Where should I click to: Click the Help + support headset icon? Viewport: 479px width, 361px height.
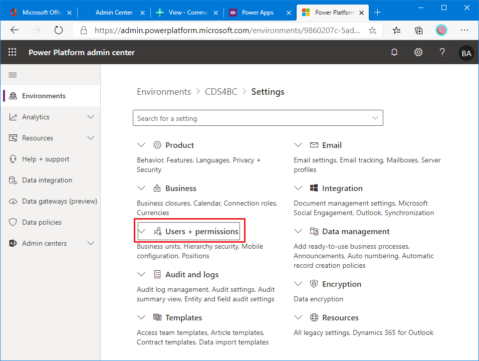click(x=13, y=159)
